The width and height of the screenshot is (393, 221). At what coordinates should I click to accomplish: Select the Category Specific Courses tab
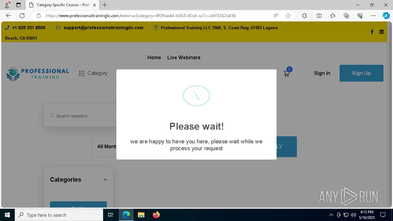point(62,5)
